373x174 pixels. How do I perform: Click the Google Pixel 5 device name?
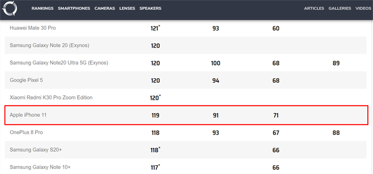27,80
